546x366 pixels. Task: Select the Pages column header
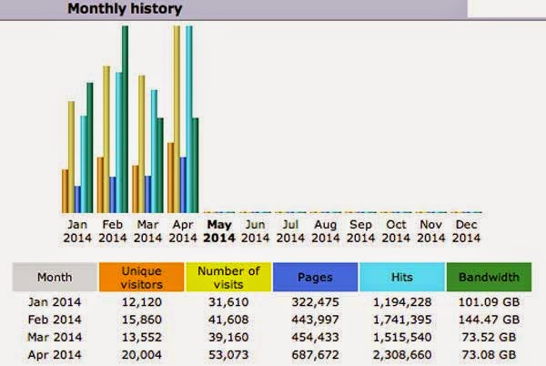[x=315, y=277]
